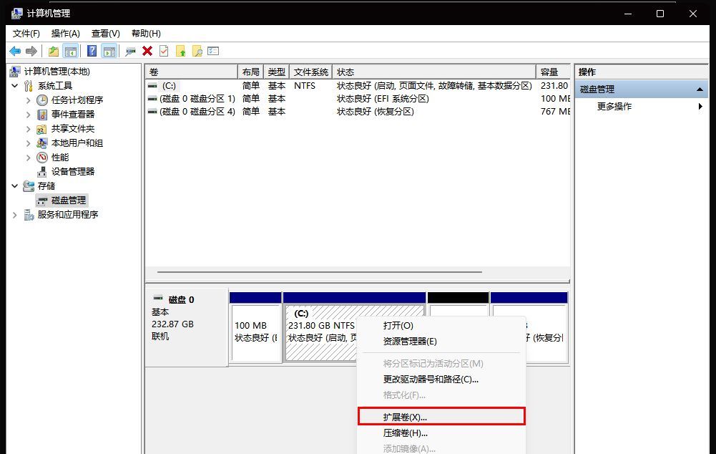
Task: Open the 文件(F) menu
Action: [26, 34]
